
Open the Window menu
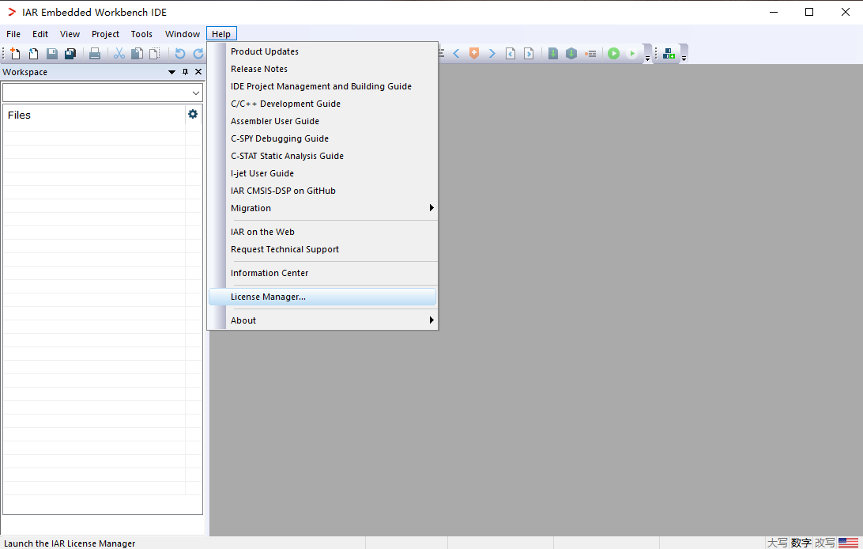pos(183,34)
